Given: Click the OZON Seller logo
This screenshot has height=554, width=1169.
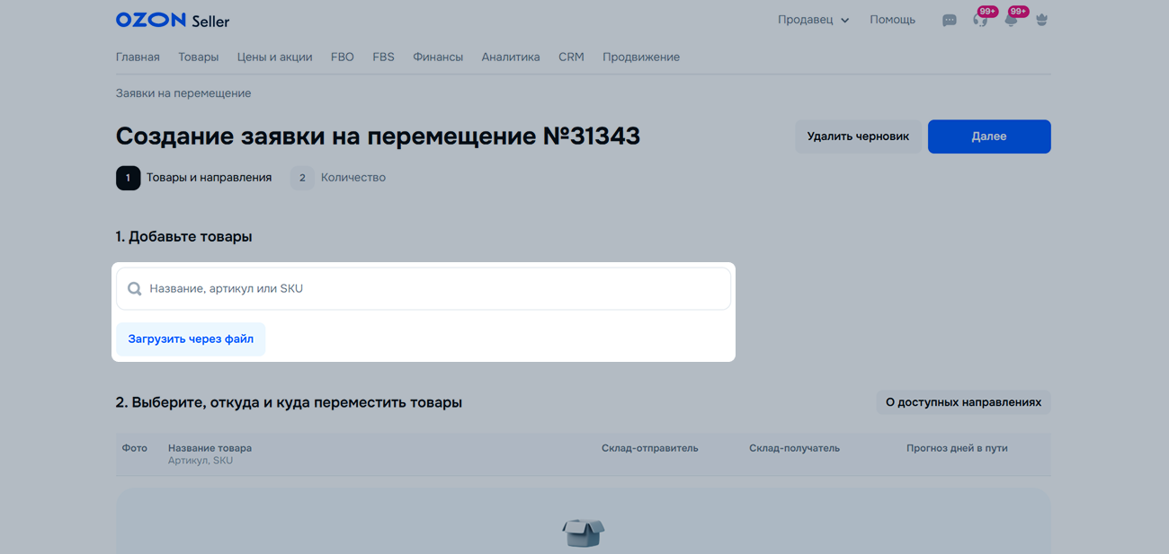Looking at the screenshot, I should 172,20.
